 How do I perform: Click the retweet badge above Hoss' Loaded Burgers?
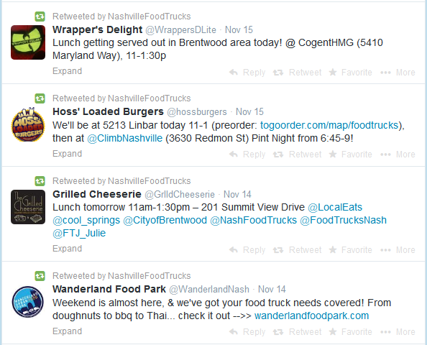[x=40, y=98]
